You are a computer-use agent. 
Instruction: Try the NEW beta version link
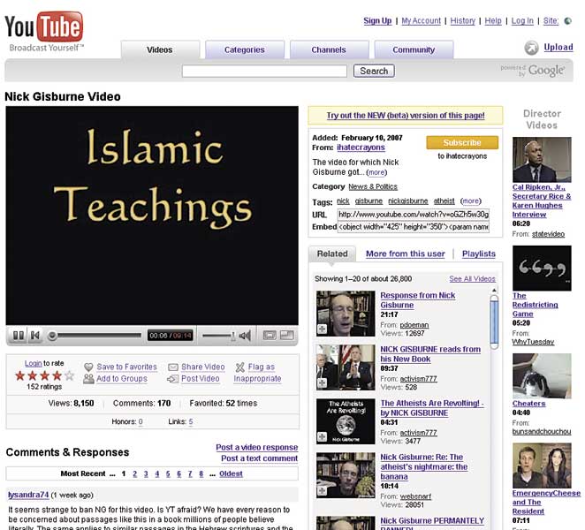point(406,116)
